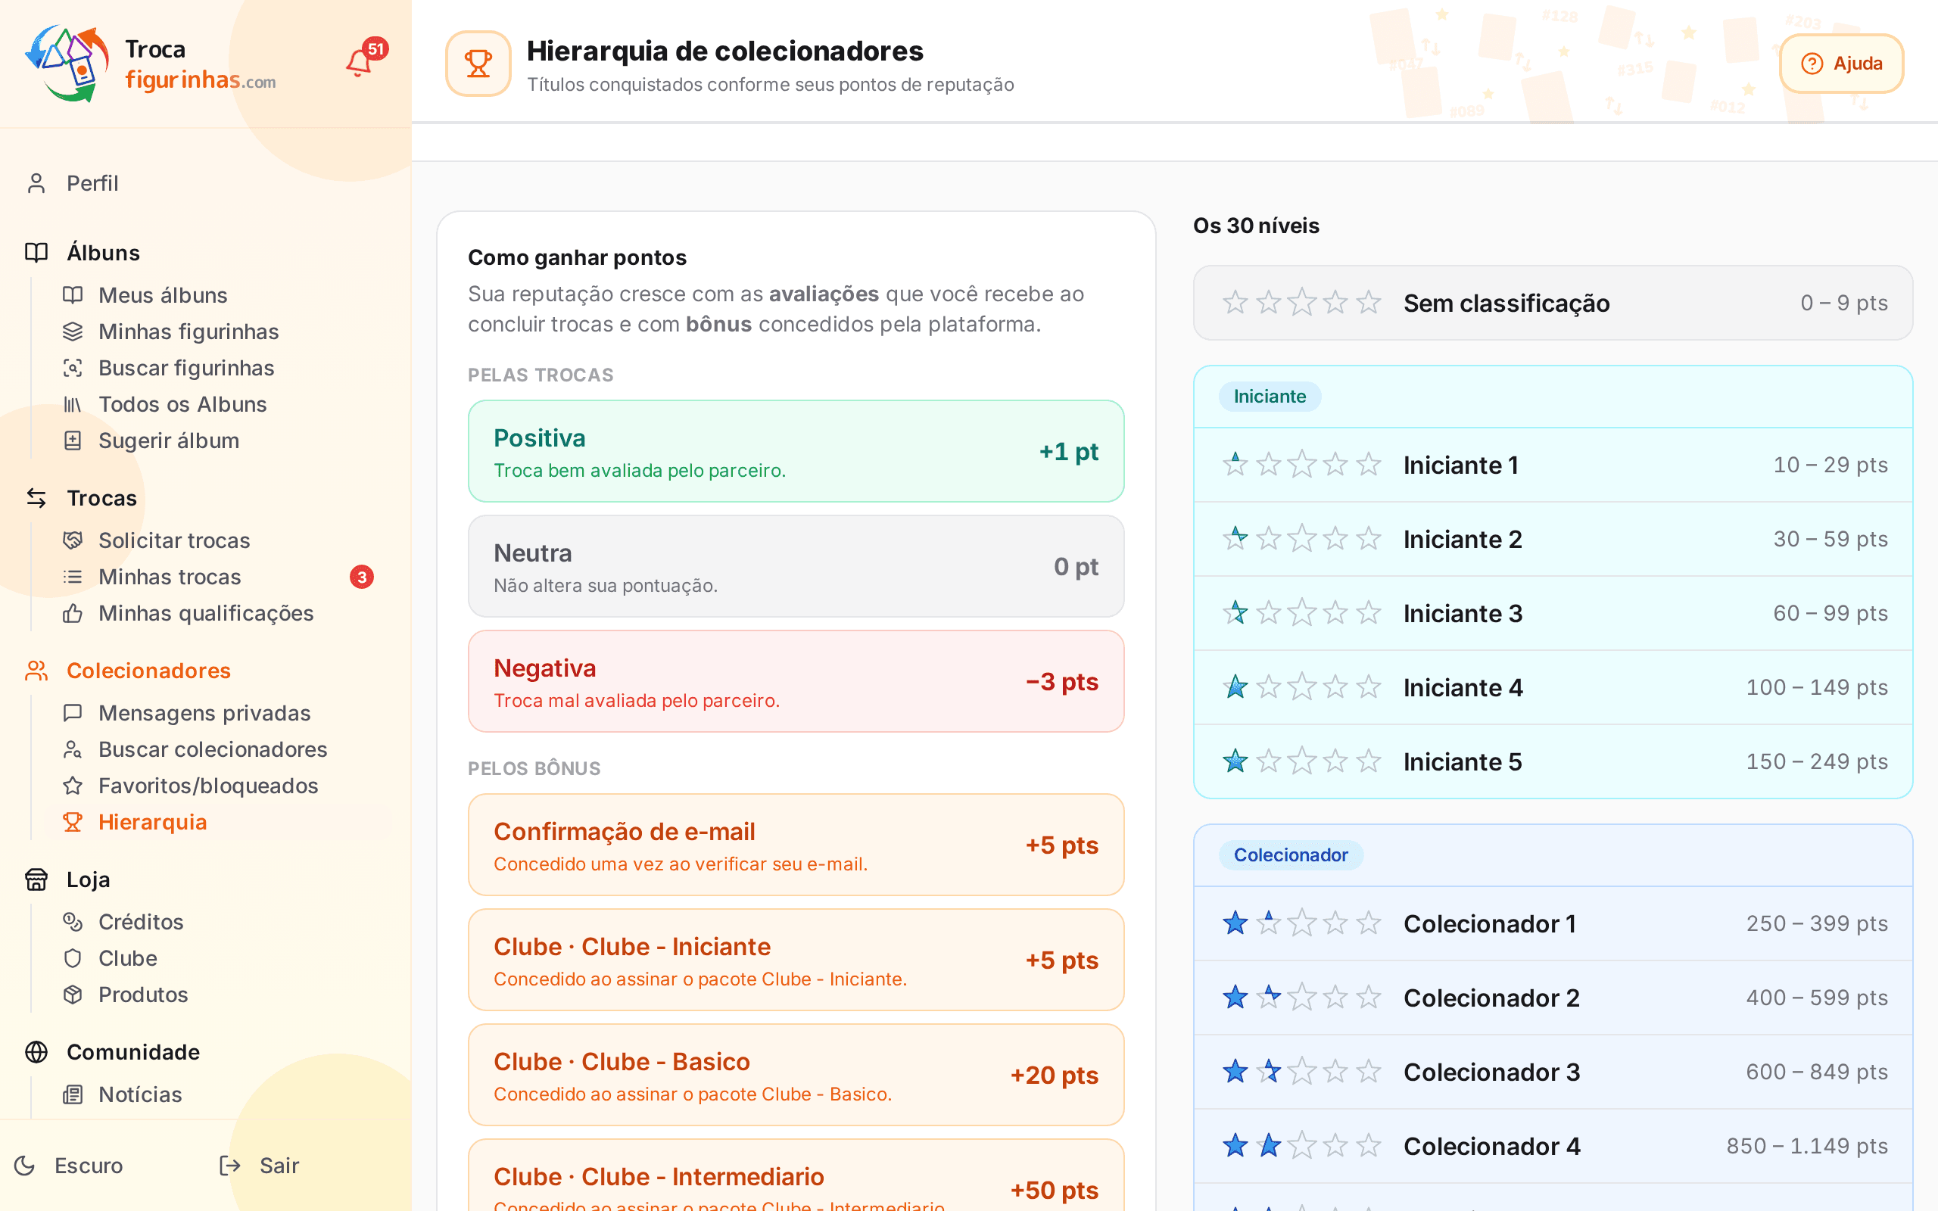This screenshot has height=1211, width=1938.
Task: Click the Iniciante category tag
Action: (1270, 396)
